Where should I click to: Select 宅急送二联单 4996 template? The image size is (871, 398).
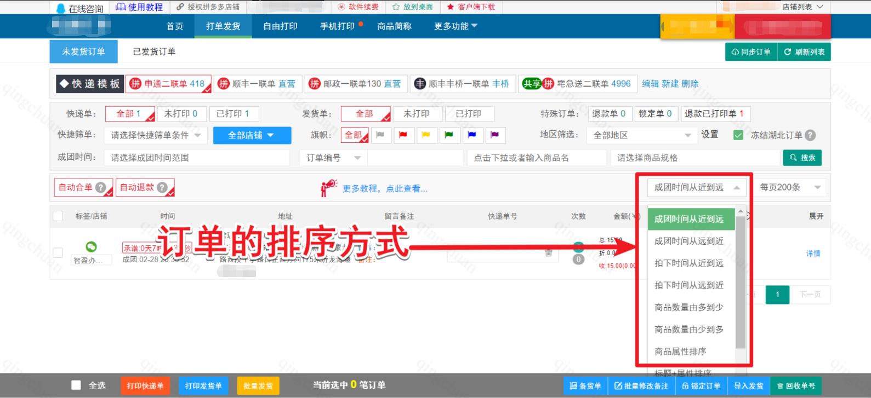pyautogui.click(x=577, y=84)
